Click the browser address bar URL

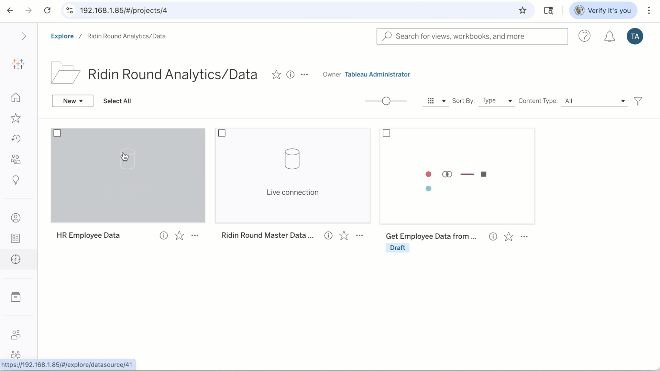coord(123,10)
